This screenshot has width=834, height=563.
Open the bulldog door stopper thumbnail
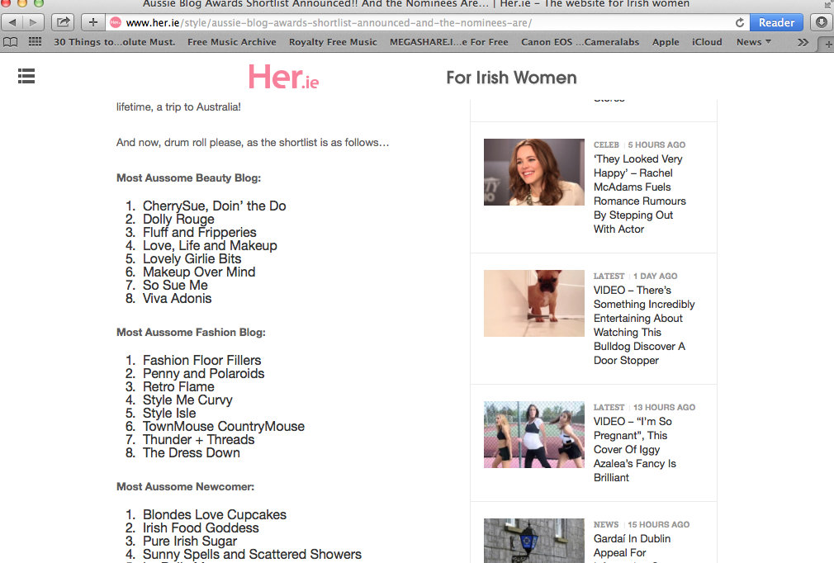click(x=534, y=303)
